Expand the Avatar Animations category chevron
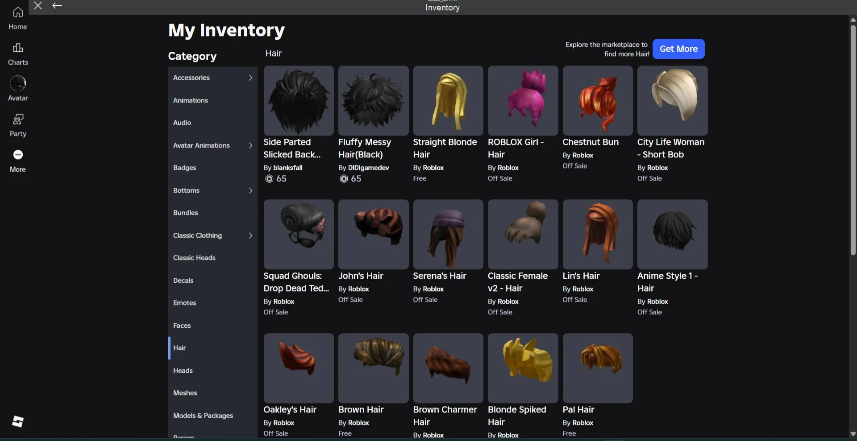The image size is (857, 441). pyautogui.click(x=250, y=145)
